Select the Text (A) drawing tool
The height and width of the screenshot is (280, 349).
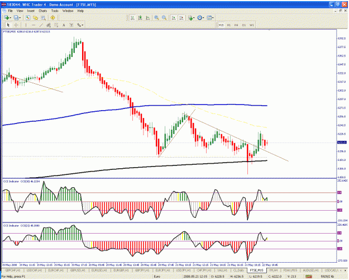(64, 25)
